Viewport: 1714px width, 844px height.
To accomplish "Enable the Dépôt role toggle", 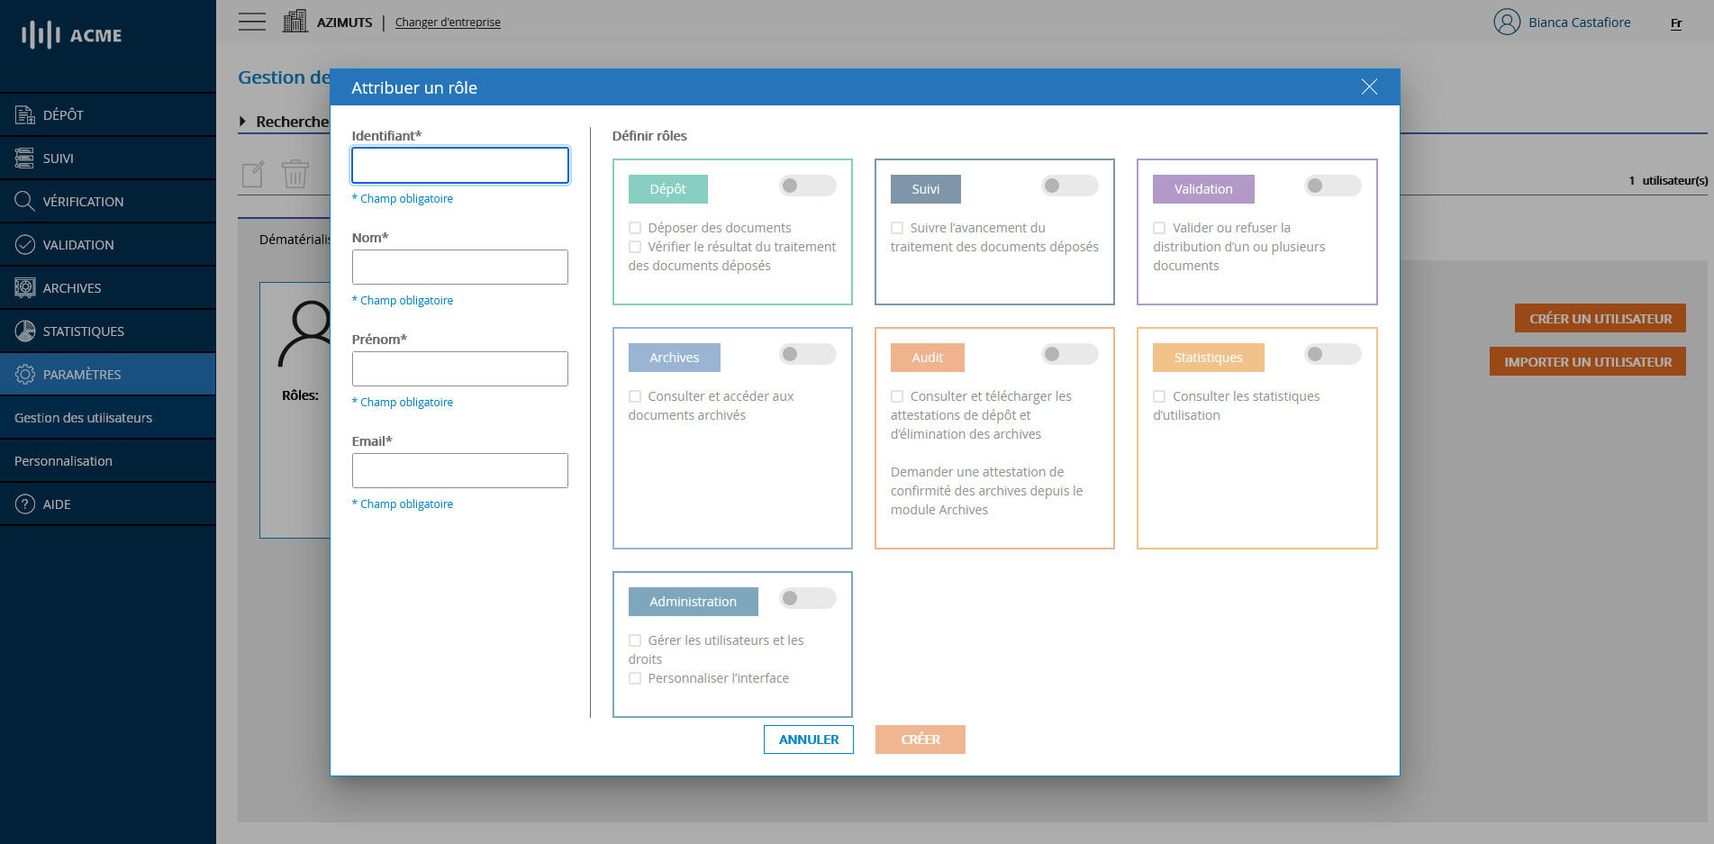I will point(807,186).
